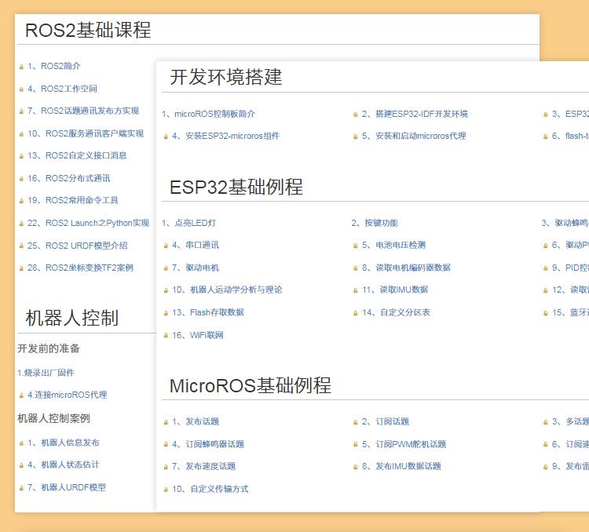The image size is (589, 532).
Task: Open the '1、ROS2简介' lesson link
Action: click(53, 66)
